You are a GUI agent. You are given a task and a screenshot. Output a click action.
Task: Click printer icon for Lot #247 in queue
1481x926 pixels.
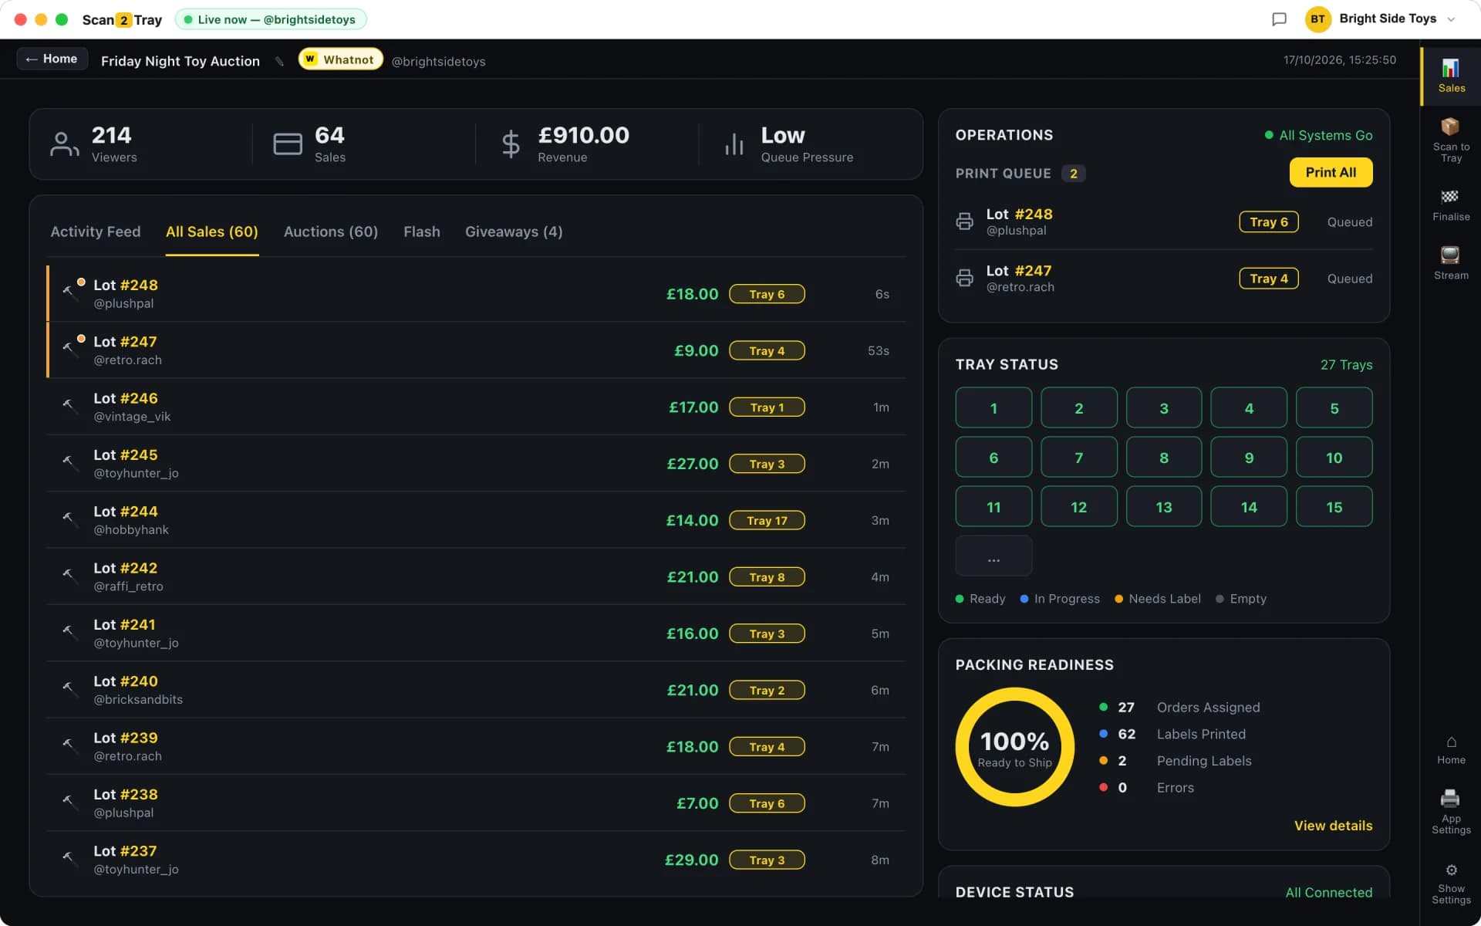tap(964, 278)
